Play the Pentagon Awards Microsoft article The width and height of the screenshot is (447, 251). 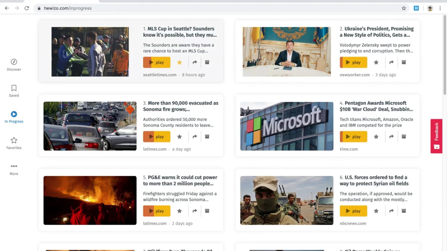pyautogui.click(x=353, y=137)
